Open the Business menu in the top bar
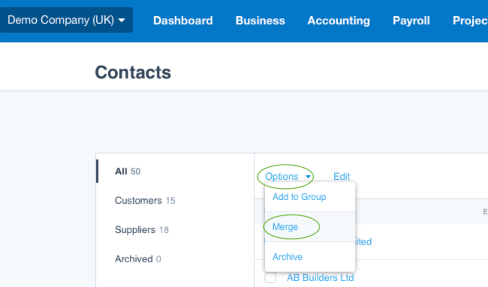 [260, 21]
